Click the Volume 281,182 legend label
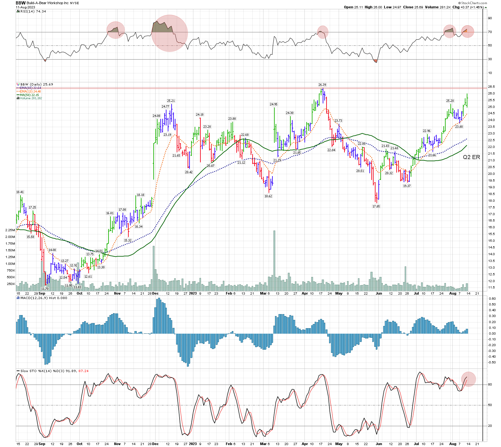The height and width of the screenshot is (447, 501). click(x=31, y=98)
